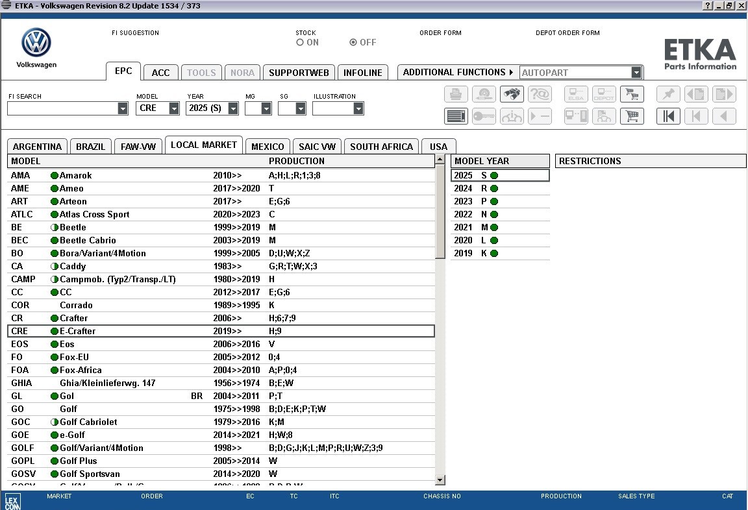Open the MODEL dropdown showing CRE
Screen dimensions: 748x510
(174, 108)
